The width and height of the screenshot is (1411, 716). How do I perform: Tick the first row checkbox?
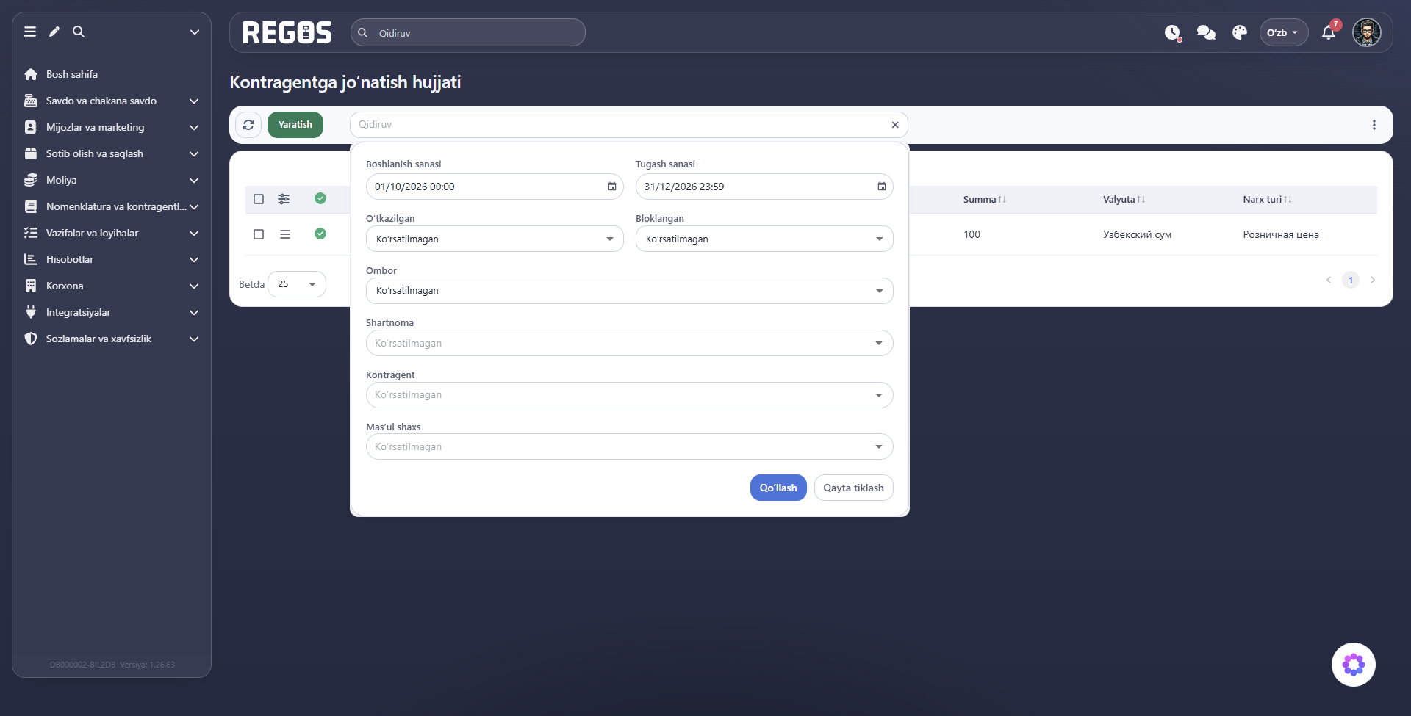pyautogui.click(x=259, y=234)
